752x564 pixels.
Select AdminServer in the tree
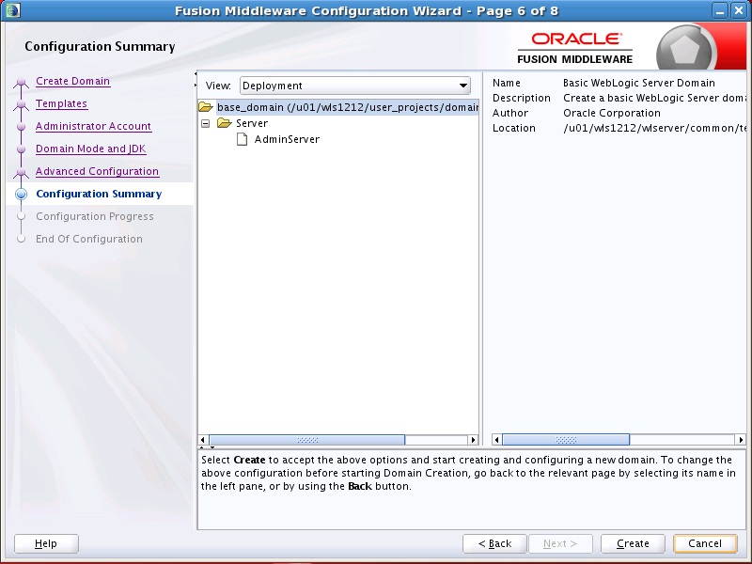pyautogui.click(x=287, y=139)
